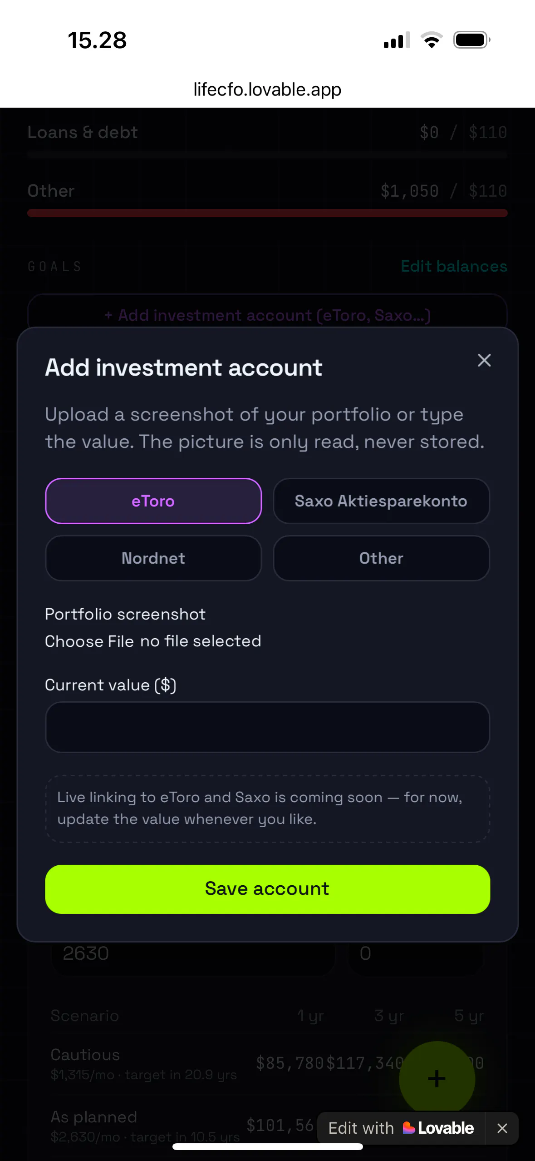Open the Edit with Lovable link
This screenshot has width=535, height=1161.
pyautogui.click(x=401, y=1128)
